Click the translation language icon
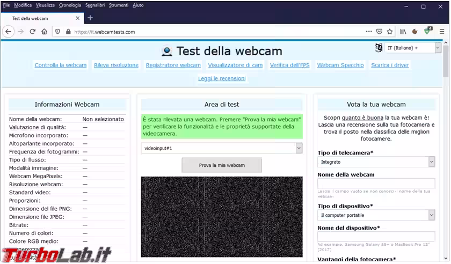The width and height of the screenshot is (451, 264). (379, 48)
